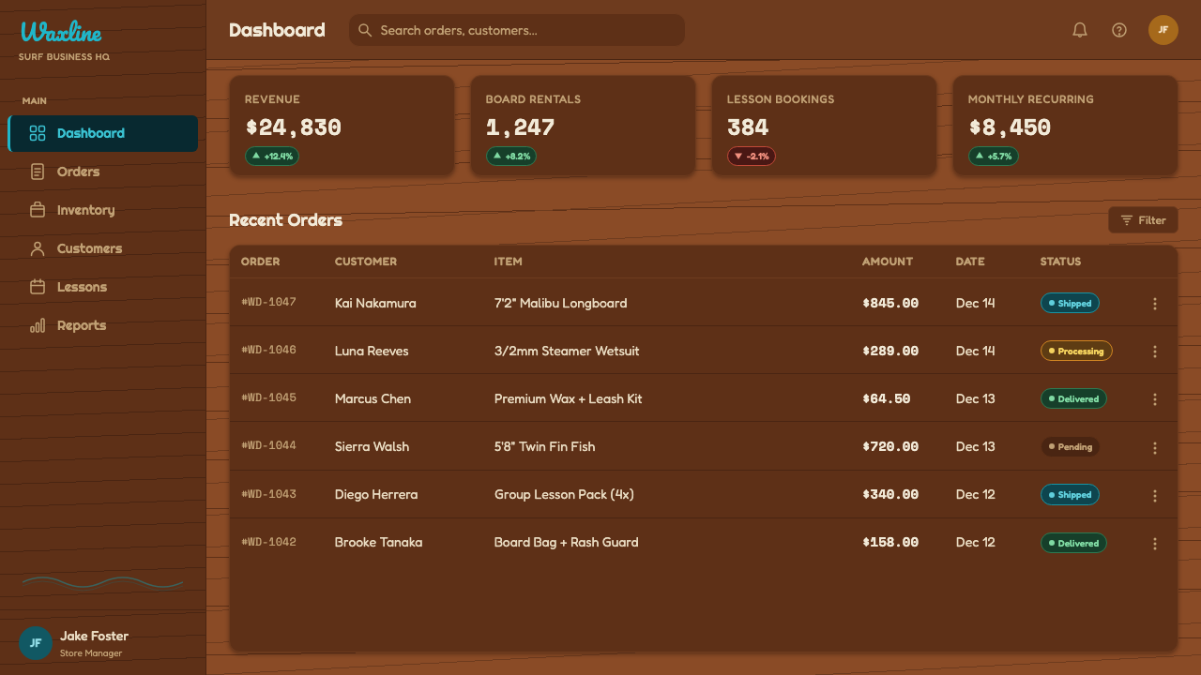The width and height of the screenshot is (1201, 675).
Task: Click the Board Rentals 1,247 card
Action: (583, 126)
